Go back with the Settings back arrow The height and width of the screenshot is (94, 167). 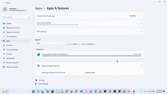3,3
